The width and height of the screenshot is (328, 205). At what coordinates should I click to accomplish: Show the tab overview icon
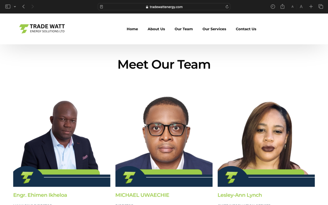321,7
